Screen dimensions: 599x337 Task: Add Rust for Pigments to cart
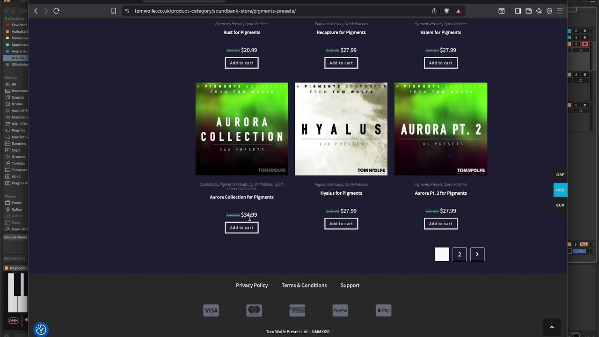[241, 63]
